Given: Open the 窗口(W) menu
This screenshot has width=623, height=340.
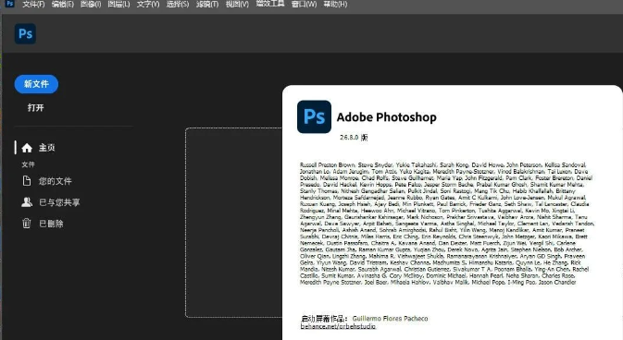Looking at the screenshot, I should pyautogui.click(x=304, y=5).
